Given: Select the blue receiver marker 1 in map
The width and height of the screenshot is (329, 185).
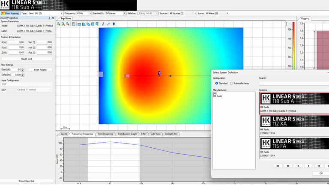Looking at the screenshot, I should click(x=159, y=73).
